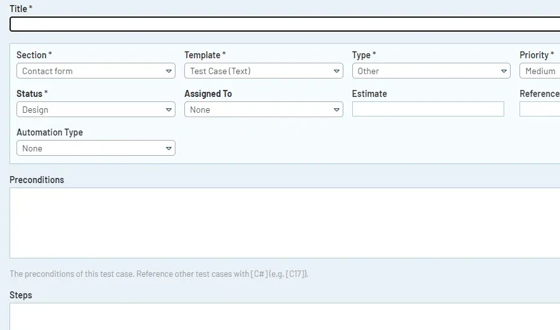Click the Preconditions heading label
Screen dimensions: 560x330
pyautogui.click(x=37, y=180)
